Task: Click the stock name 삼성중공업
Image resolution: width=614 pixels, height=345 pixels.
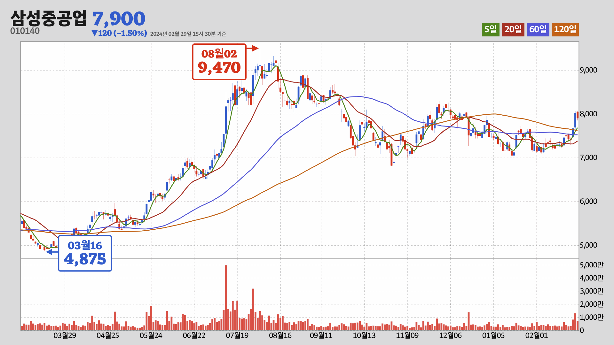Action: (49, 18)
